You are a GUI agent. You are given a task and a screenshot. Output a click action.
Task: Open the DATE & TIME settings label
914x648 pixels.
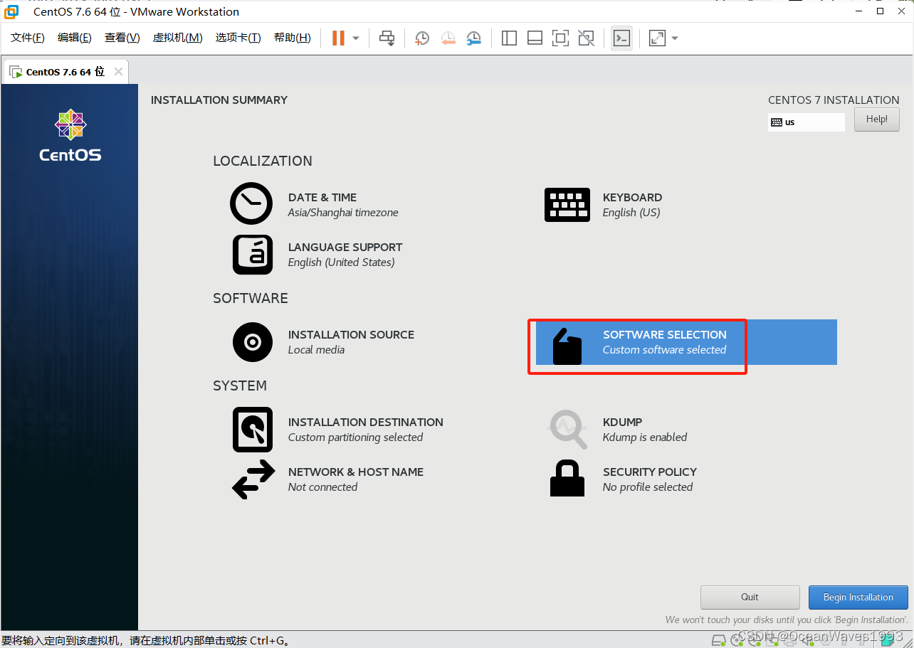point(322,198)
